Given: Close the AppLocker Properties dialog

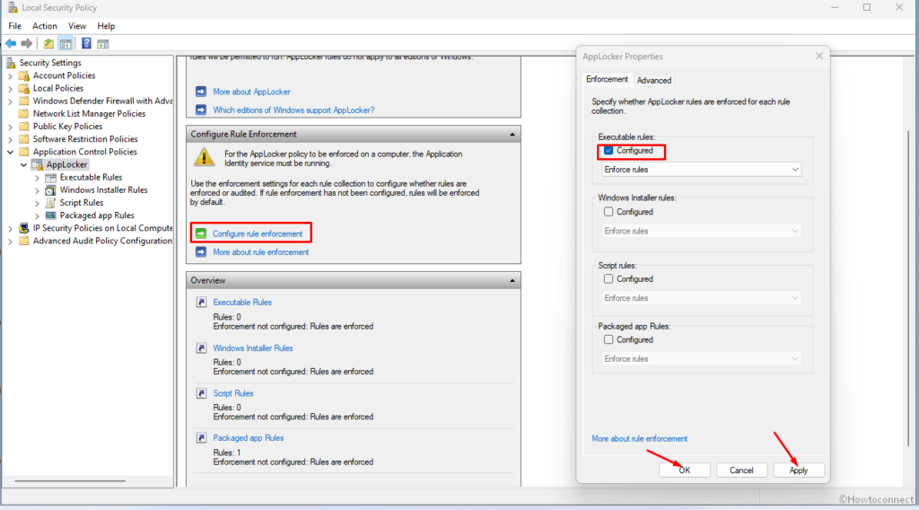Looking at the screenshot, I should (x=818, y=56).
